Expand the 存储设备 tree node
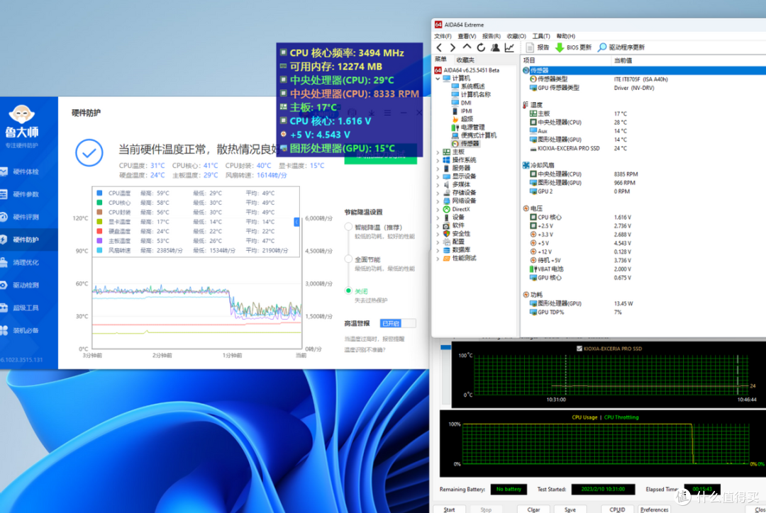Viewport: 766px width, 513px height. pyautogui.click(x=438, y=193)
